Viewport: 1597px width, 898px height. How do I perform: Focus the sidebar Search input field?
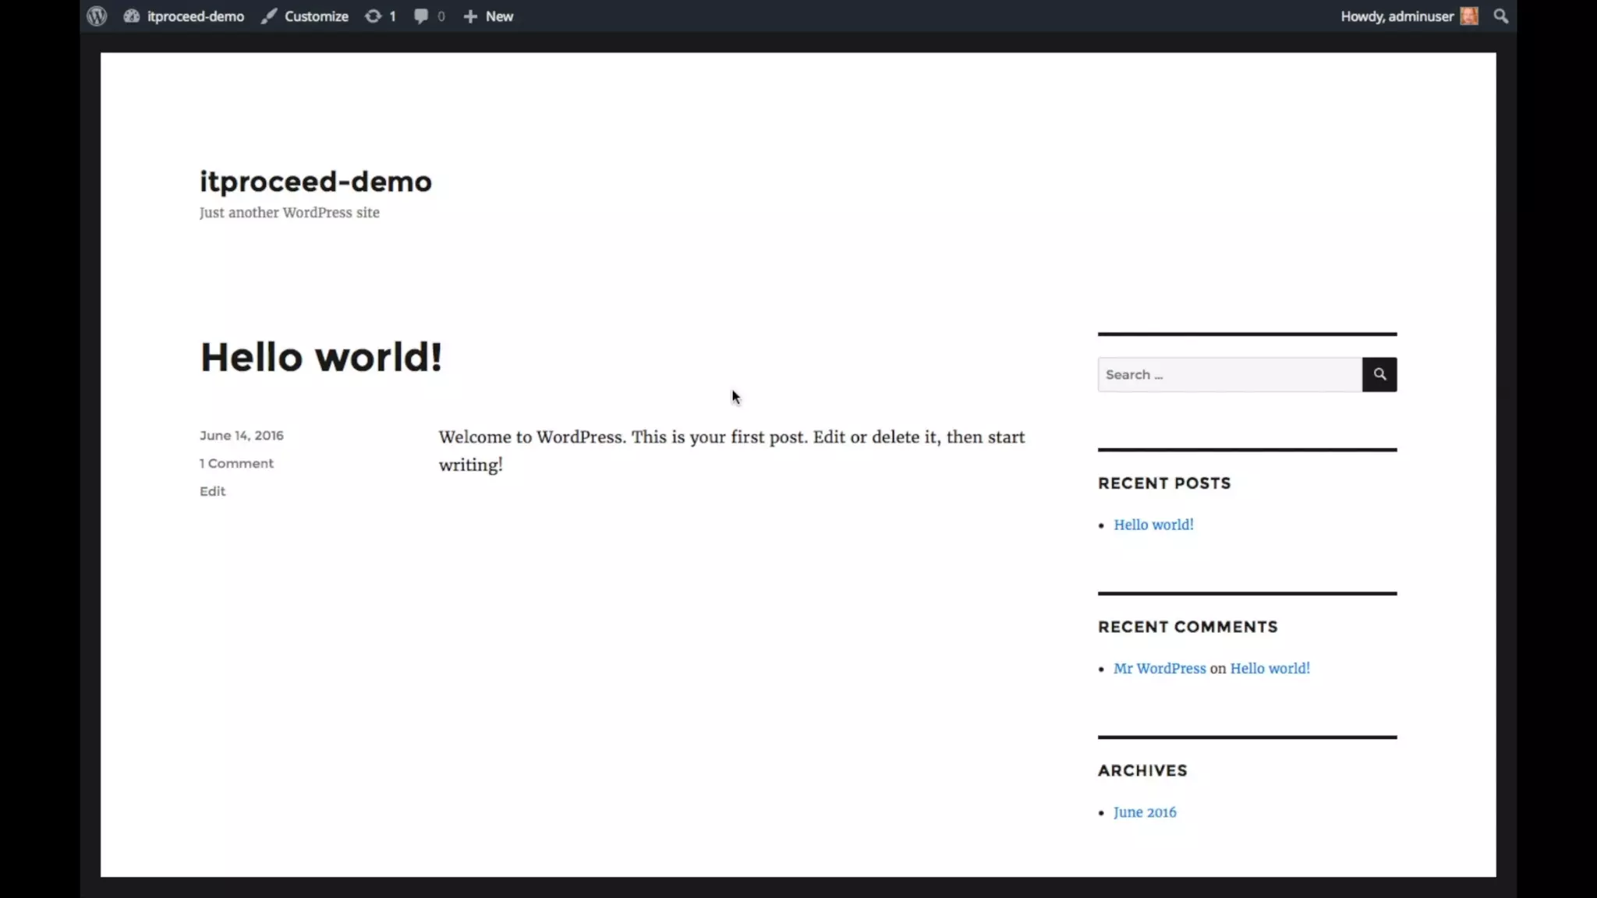1229,375
